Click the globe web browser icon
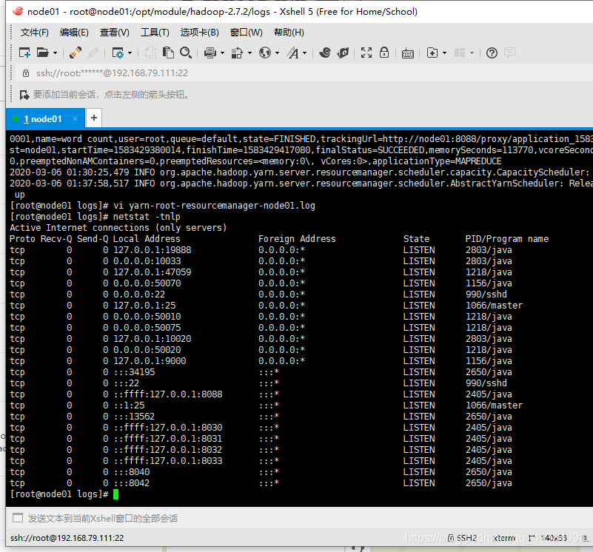 (x=265, y=53)
